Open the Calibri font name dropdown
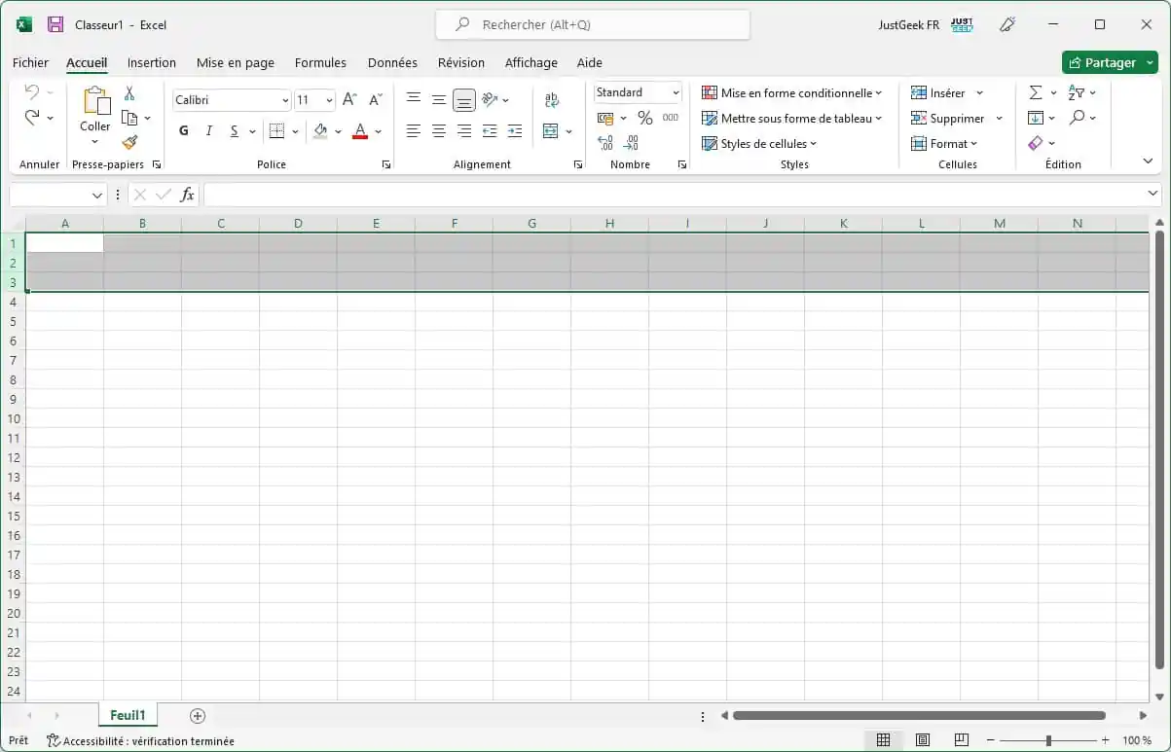 tap(285, 100)
